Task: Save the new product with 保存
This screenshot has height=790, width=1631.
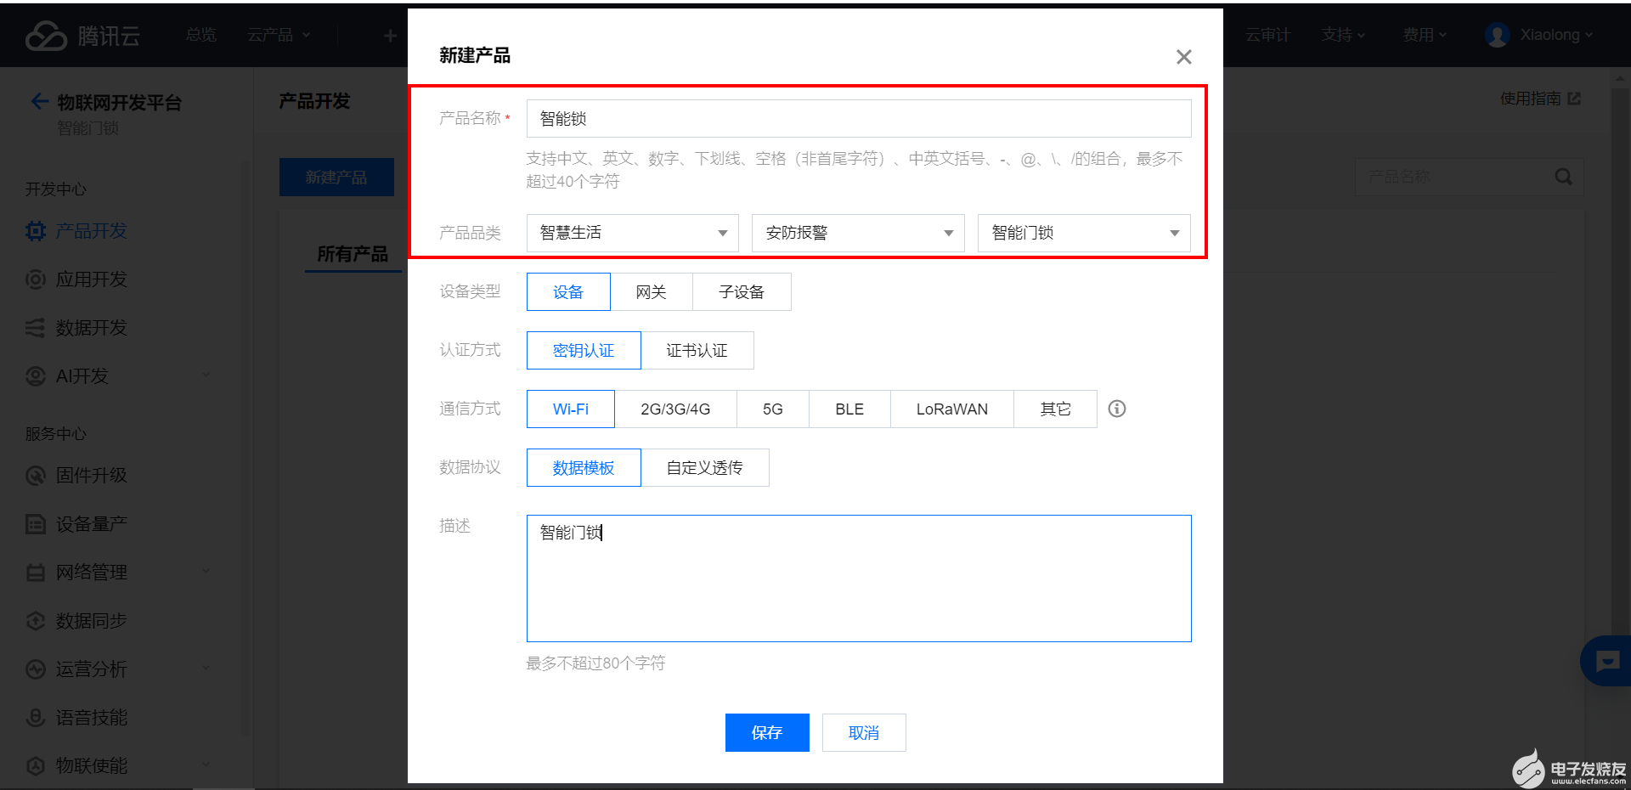Action: pyautogui.click(x=767, y=732)
